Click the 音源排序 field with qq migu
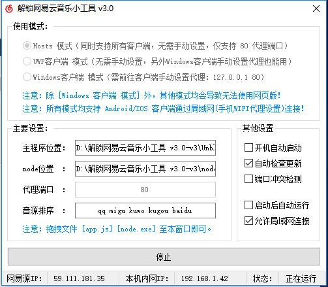The width and height of the screenshot is (328, 287). 145,211
